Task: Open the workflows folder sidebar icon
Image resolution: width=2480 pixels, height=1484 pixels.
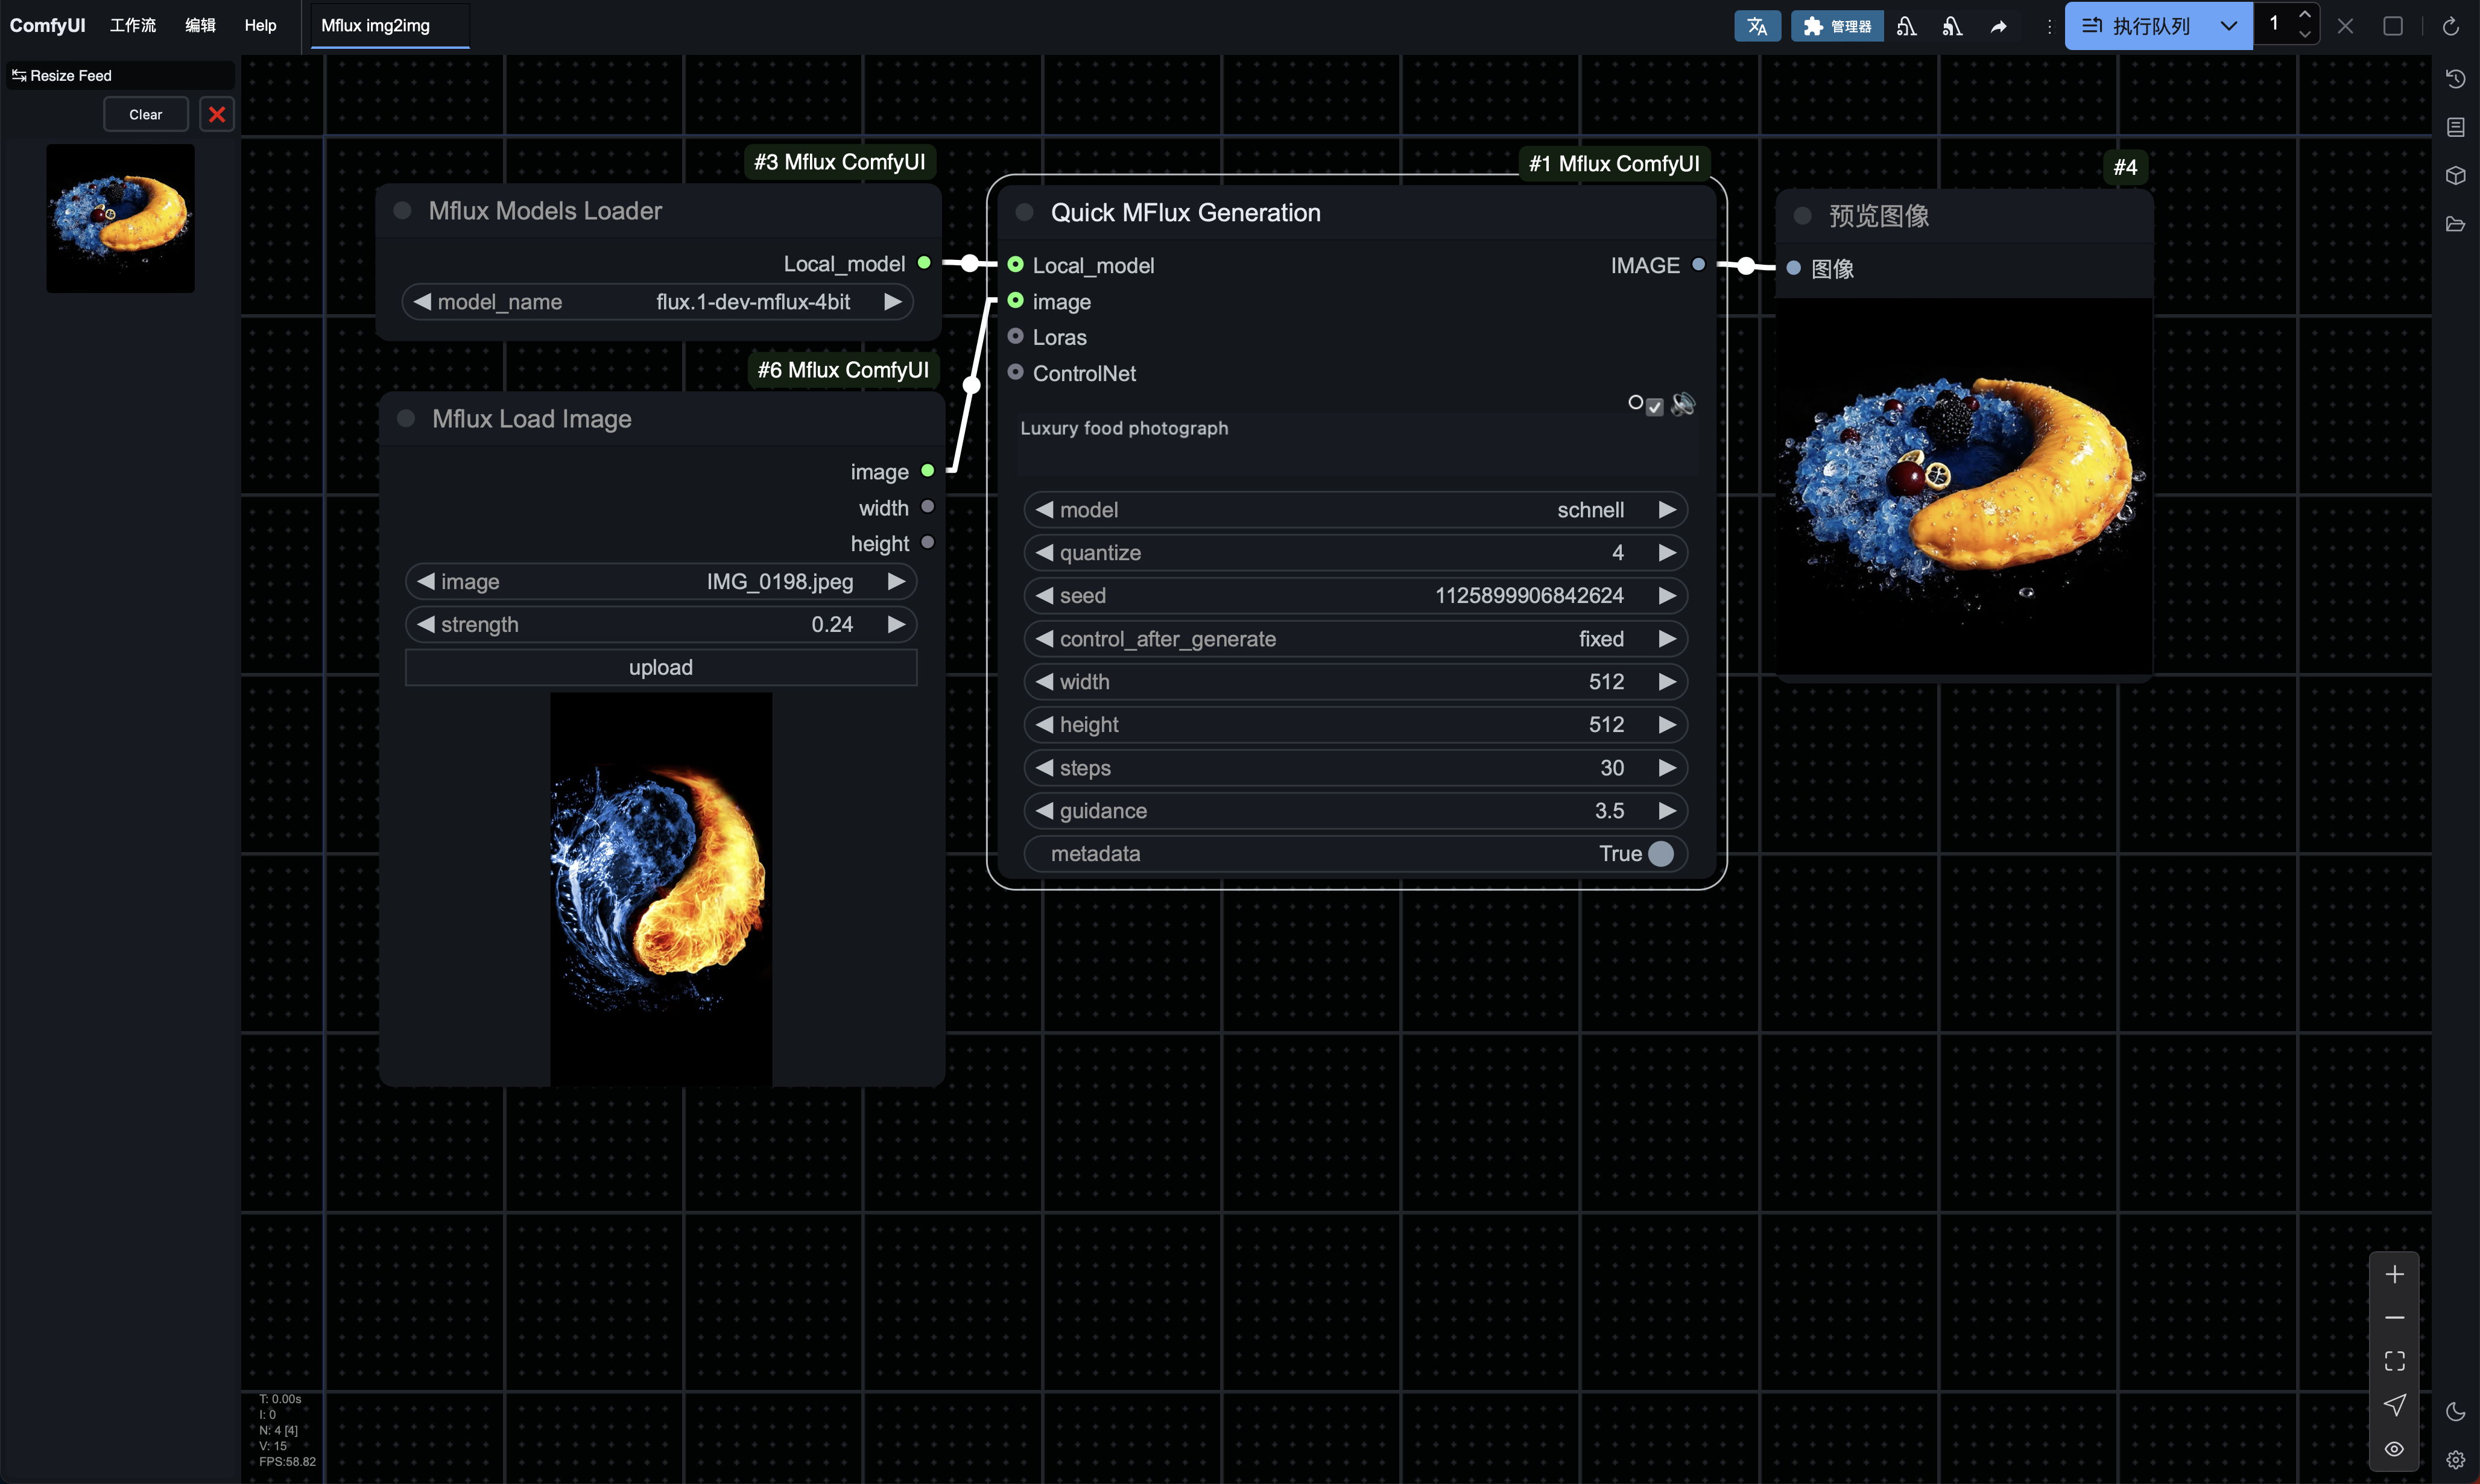Action: (2455, 224)
